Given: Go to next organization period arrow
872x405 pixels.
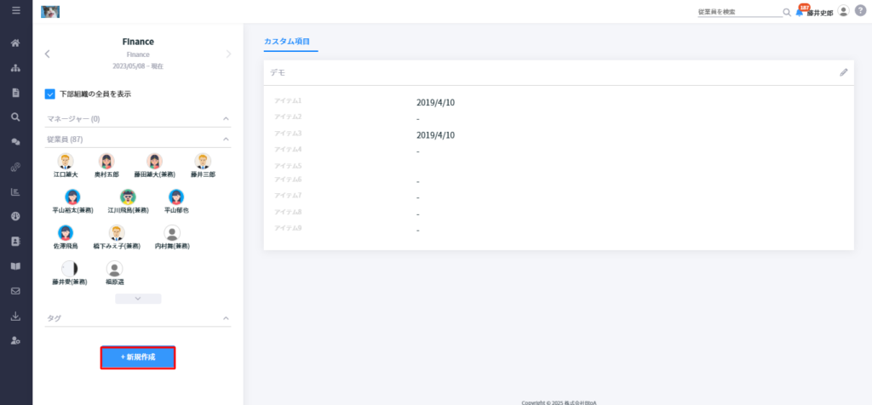Looking at the screenshot, I should tap(228, 54).
